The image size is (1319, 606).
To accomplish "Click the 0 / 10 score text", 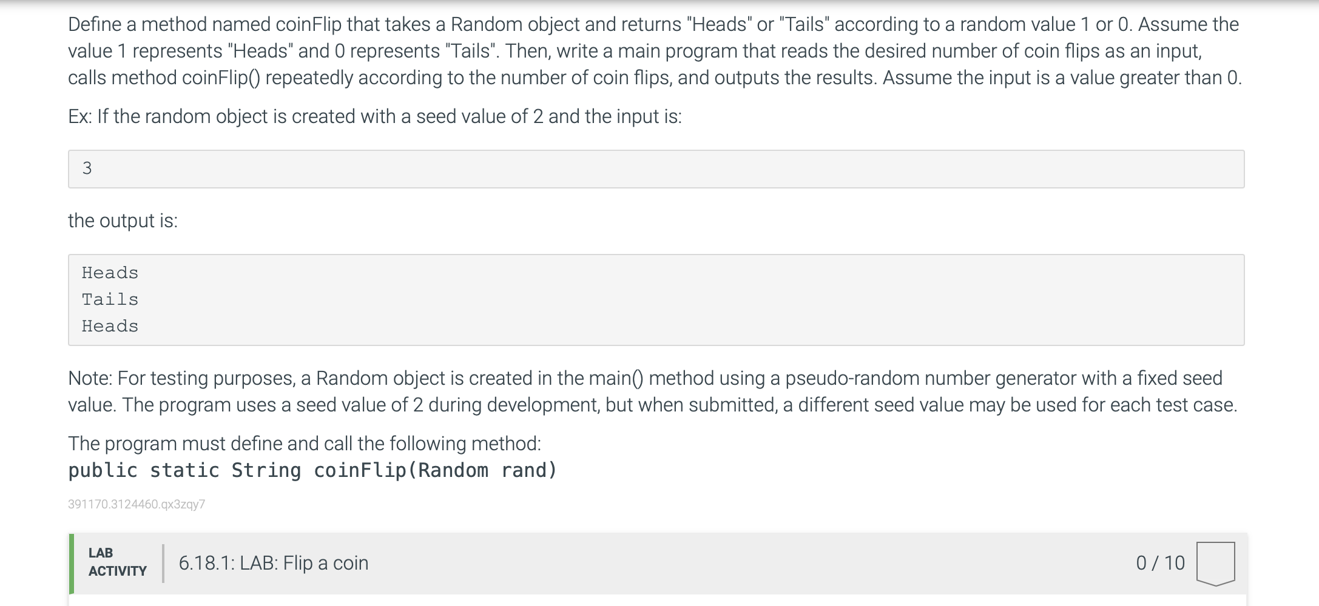I will click(1160, 563).
